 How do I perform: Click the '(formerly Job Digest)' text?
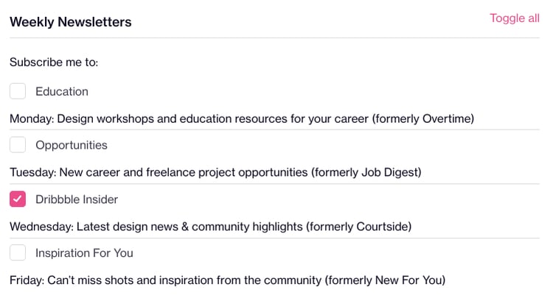point(366,172)
